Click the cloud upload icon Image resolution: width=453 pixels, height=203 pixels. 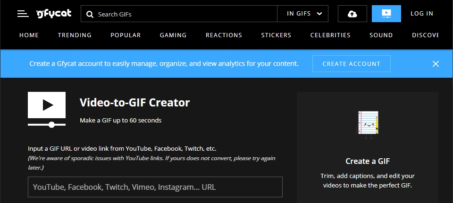(x=352, y=14)
